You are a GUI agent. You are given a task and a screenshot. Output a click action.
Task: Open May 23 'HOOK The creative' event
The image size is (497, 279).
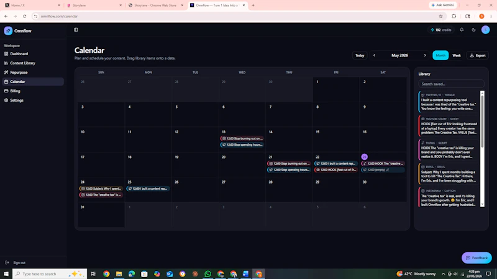coord(383,164)
